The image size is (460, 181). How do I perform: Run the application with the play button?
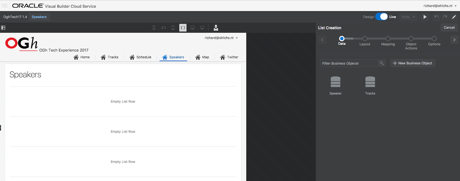425,17
